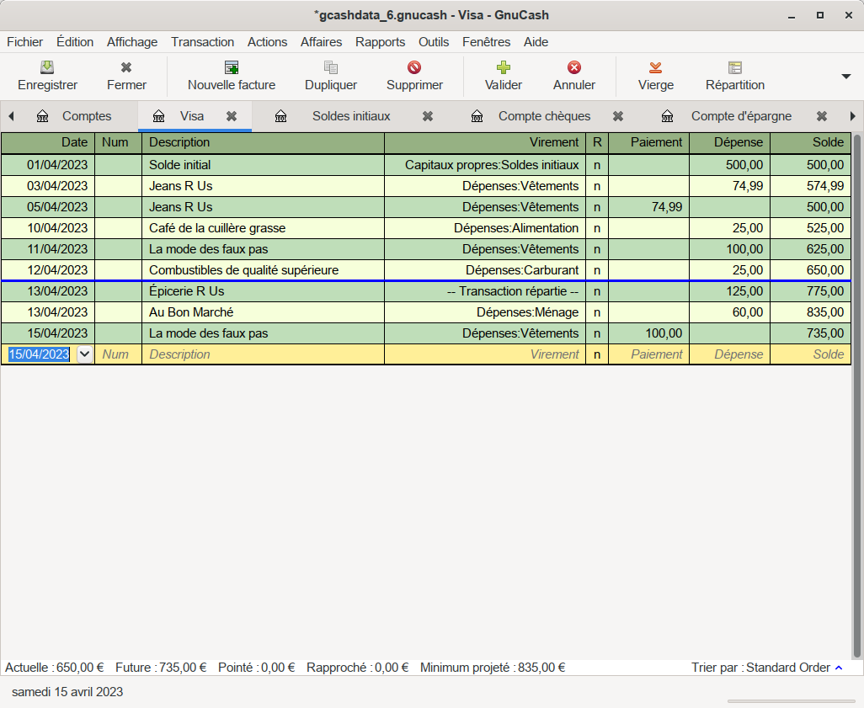The image size is (864, 708).
Task: Open the Répartition split view
Action: pos(735,68)
